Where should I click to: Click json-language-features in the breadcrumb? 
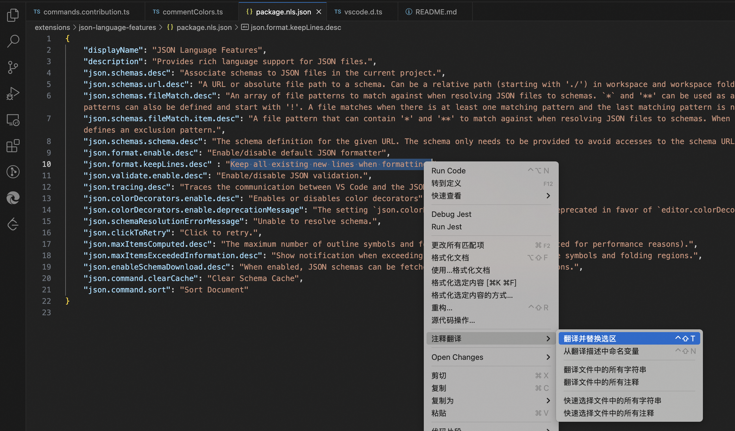pyautogui.click(x=117, y=27)
